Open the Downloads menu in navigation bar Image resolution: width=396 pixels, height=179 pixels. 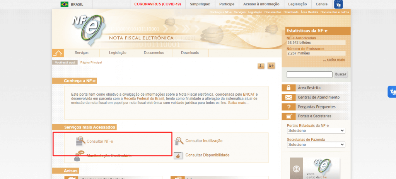pos(190,53)
